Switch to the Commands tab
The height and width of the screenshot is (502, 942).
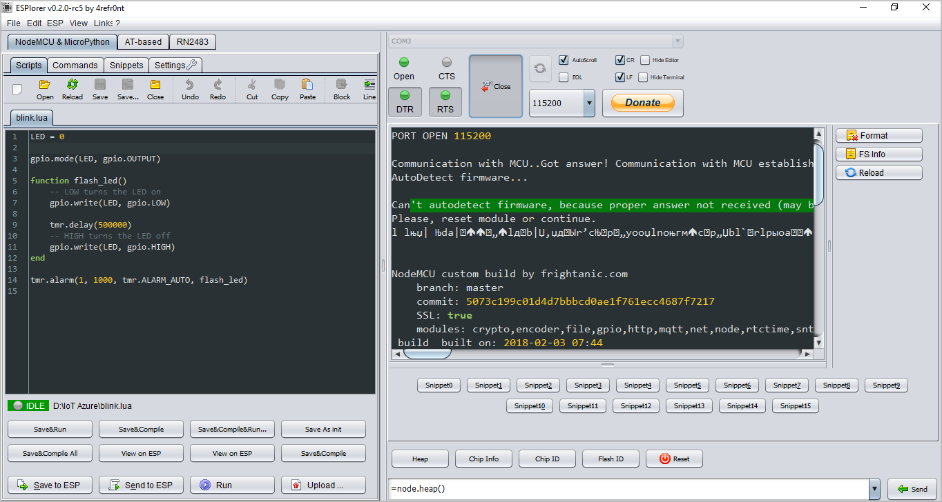click(x=75, y=65)
